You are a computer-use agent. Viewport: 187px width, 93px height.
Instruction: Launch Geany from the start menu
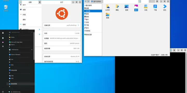(x=21, y=37)
